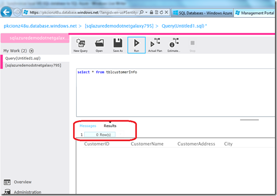This screenshot has width=277, height=196.
Task: Click the My Work (2) label
Action: tap(15, 51)
